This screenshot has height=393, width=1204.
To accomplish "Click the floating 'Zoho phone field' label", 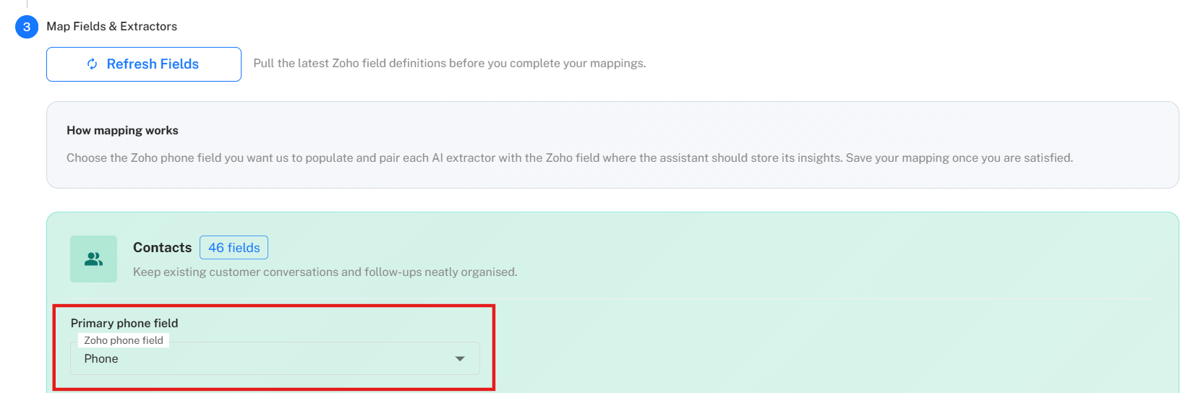I will click(x=124, y=340).
